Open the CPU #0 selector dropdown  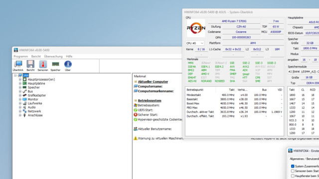pos(195,43)
